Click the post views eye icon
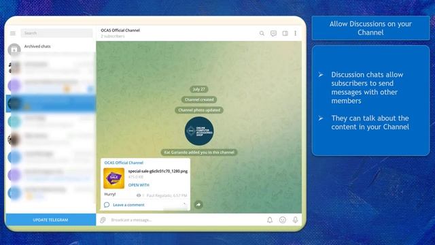Screen dimensions: 435x245 [x=139, y=195]
